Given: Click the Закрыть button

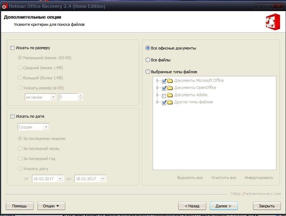Looking at the screenshot, I should pyautogui.click(x=267, y=206).
